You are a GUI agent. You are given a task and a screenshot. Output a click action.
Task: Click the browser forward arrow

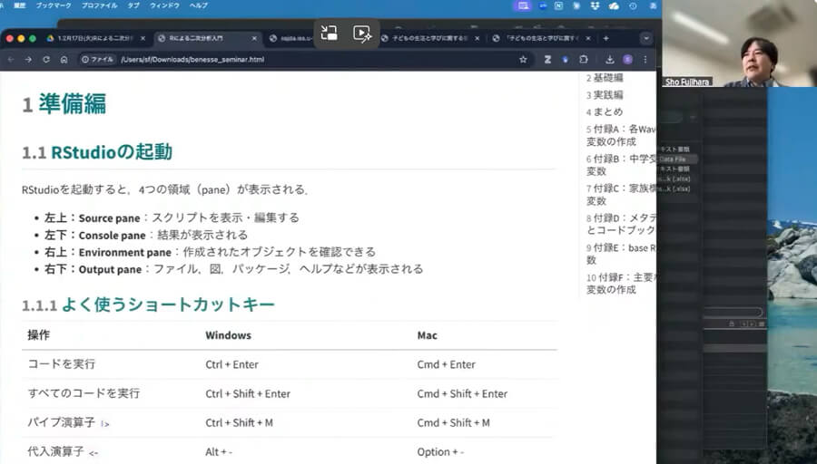click(28, 59)
